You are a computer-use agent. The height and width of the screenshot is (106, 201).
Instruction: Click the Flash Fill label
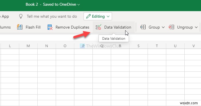coord(33,27)
